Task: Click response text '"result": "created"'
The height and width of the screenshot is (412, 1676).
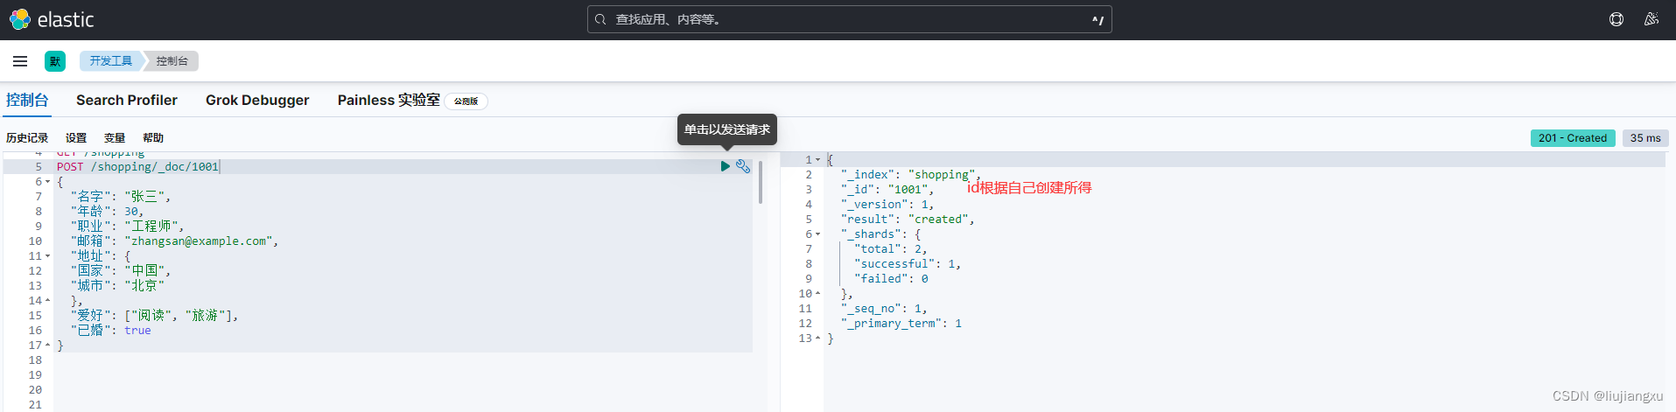Action: [x=905, y=220]
